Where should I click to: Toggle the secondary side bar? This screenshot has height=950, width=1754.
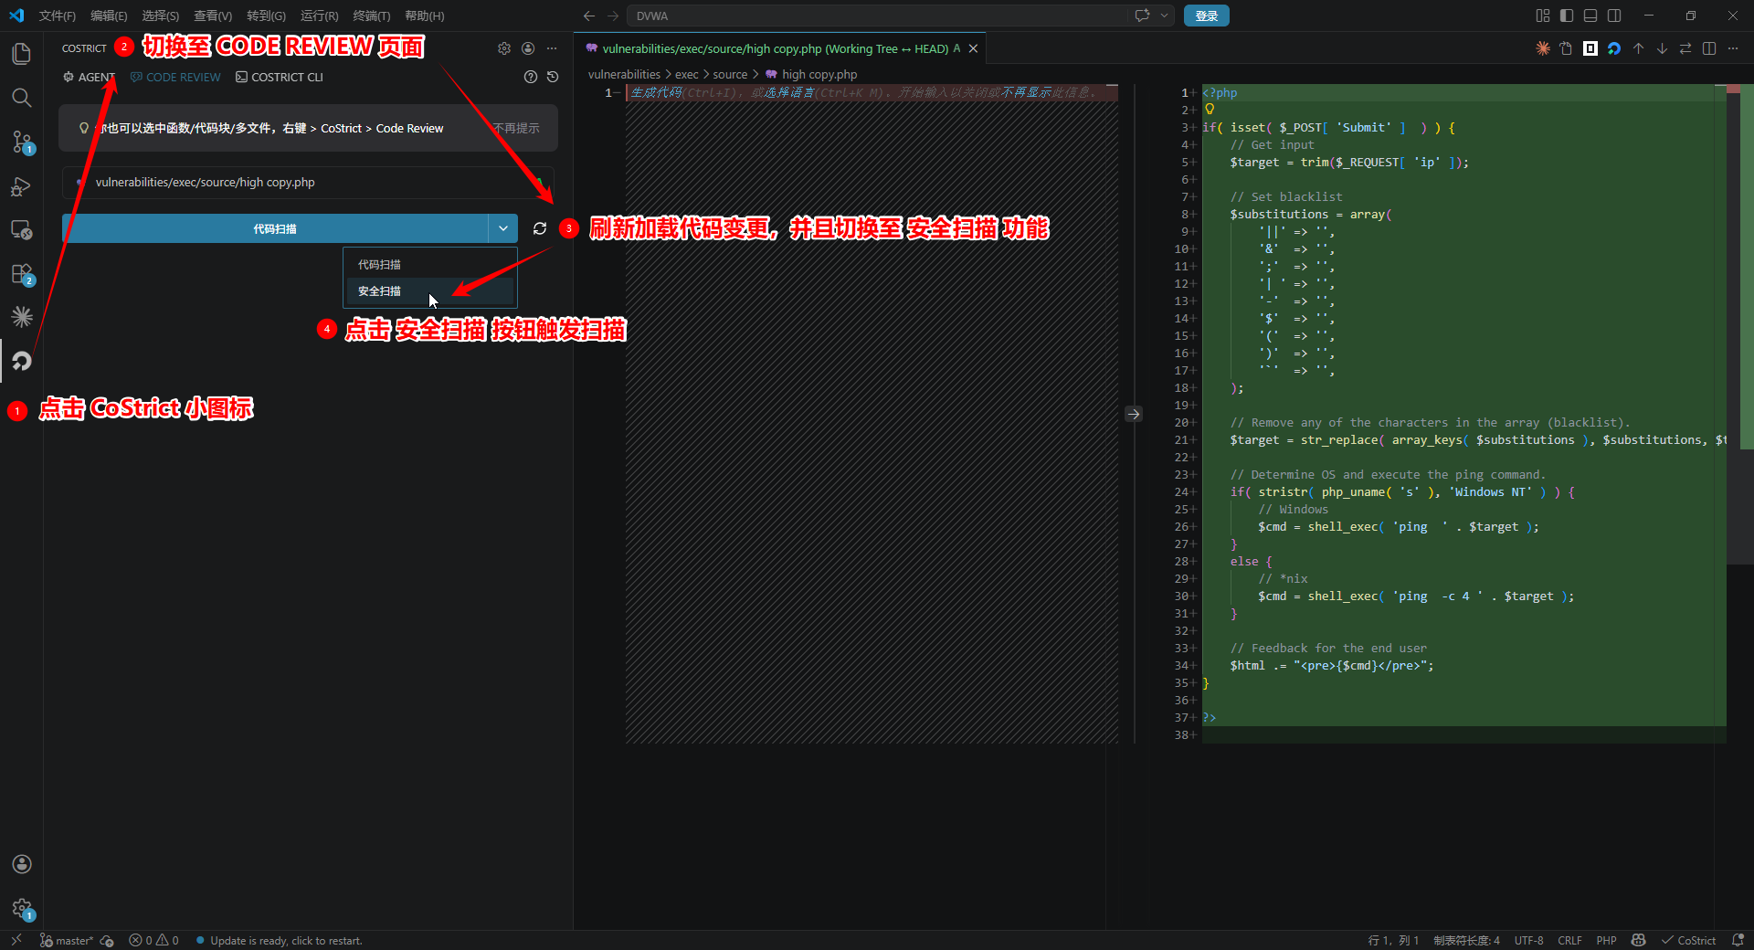(x=1614, y=16)
